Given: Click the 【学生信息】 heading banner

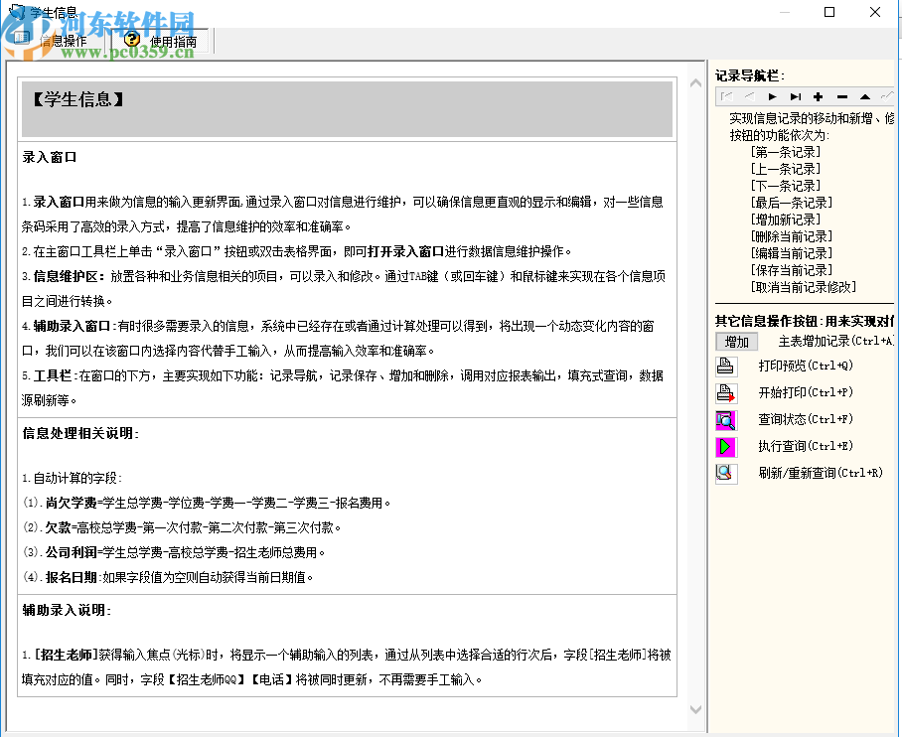Looking at the screenshot, I should [346, 109].
